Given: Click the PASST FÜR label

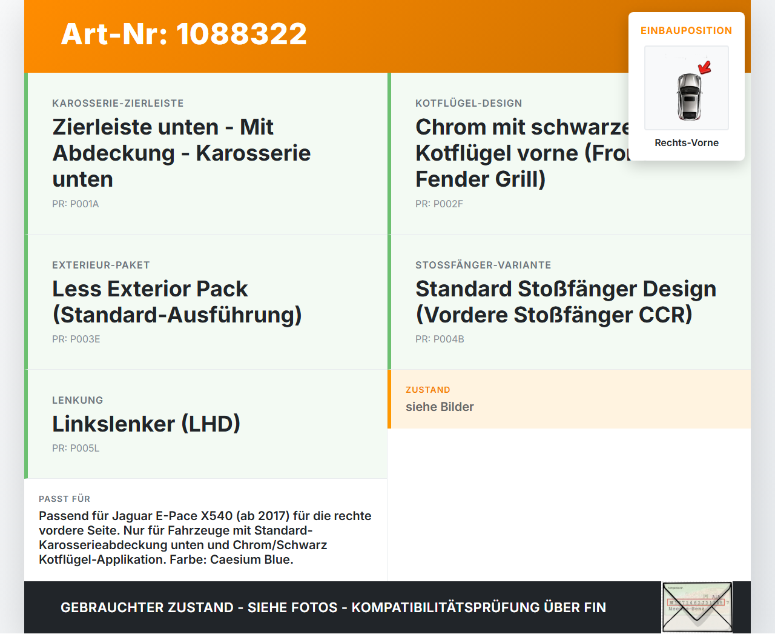Looking at the screenshot, I should pos(64,499).
